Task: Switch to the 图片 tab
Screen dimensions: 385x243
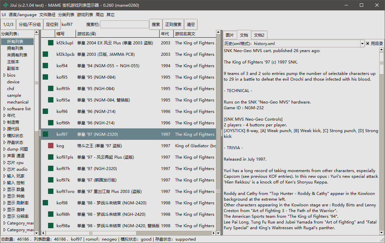Action: coord(230,35)
